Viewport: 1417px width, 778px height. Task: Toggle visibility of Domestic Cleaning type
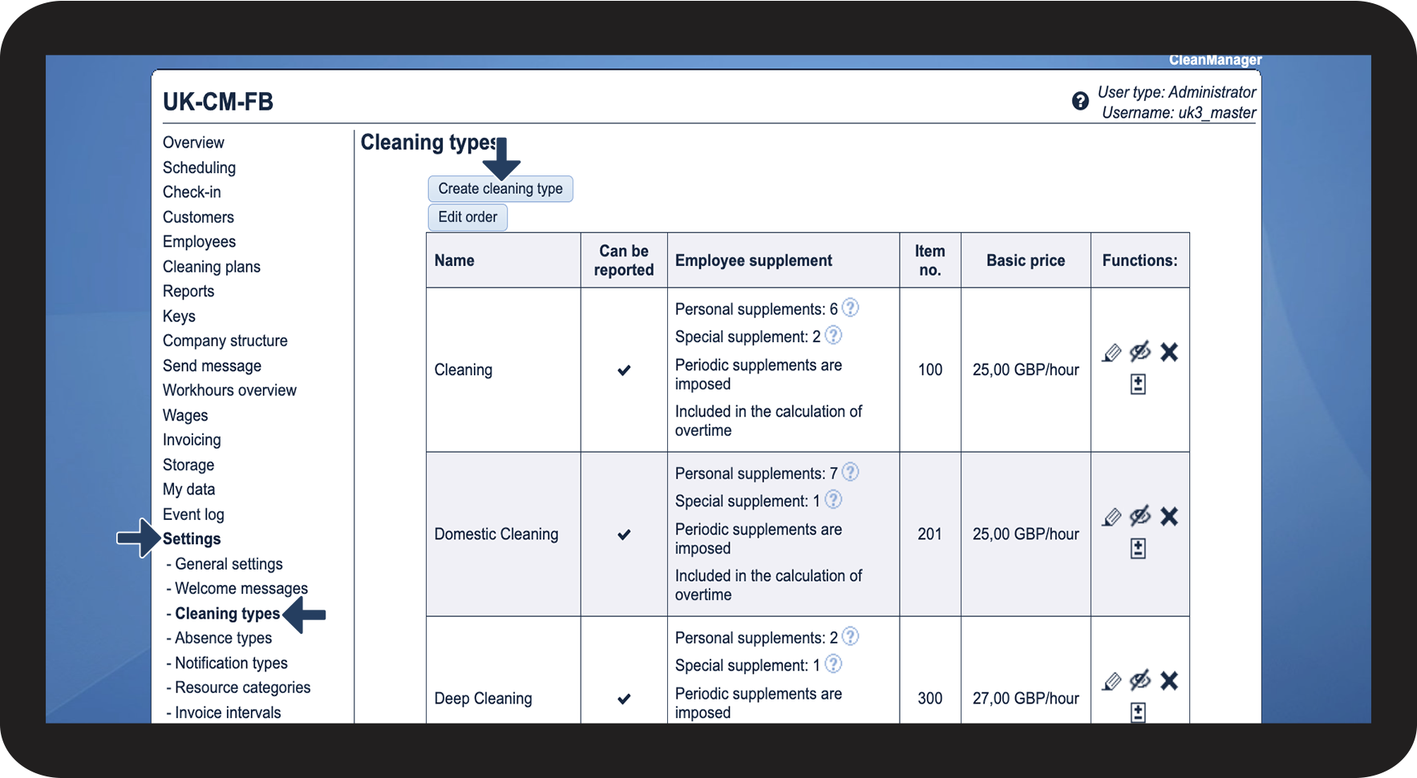click(1140, 516)
